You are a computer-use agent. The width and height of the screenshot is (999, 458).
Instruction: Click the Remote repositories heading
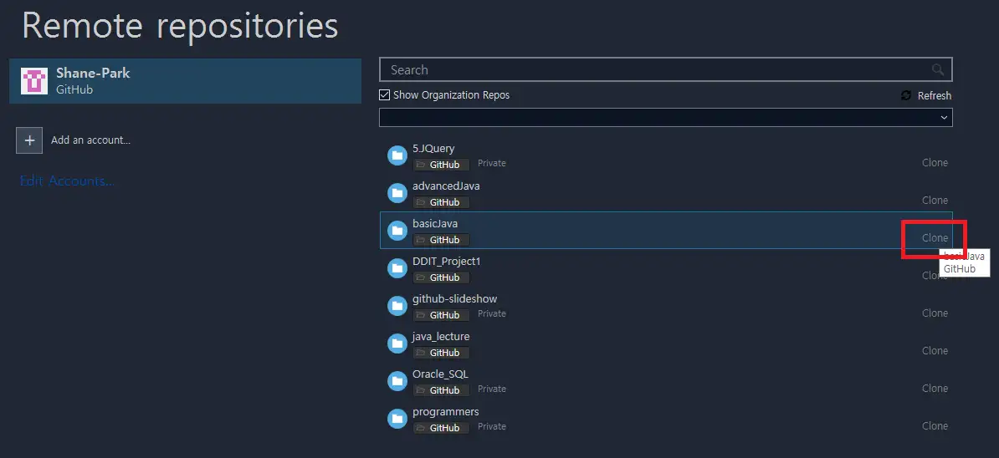[x=180, y=28]
